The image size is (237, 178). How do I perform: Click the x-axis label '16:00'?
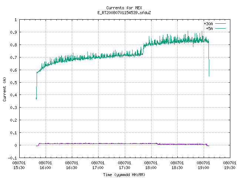coord(45,168)
